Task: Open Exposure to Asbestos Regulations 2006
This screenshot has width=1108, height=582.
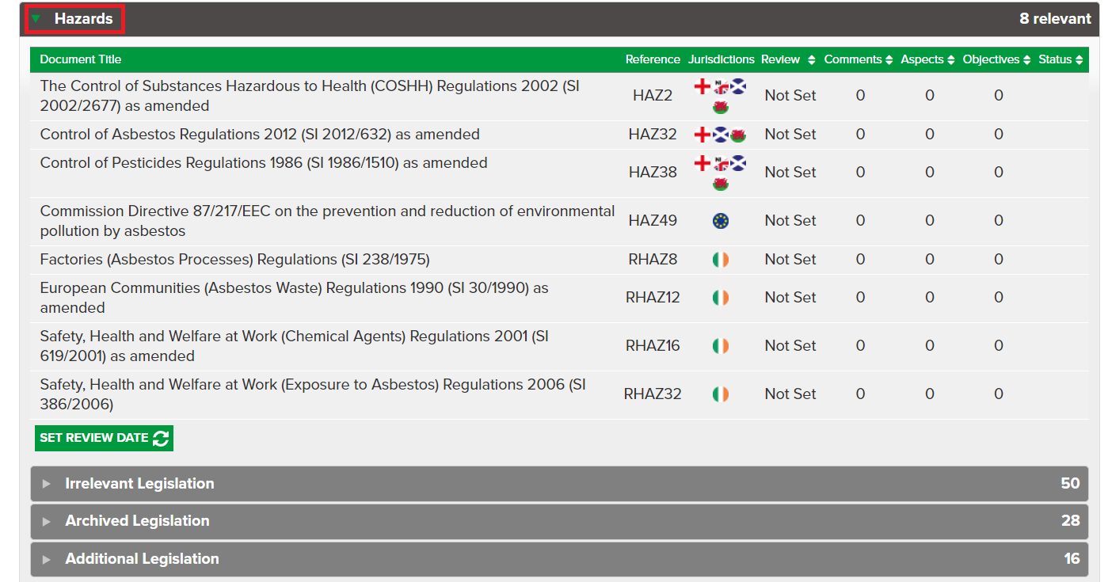Action: (313, 394)
